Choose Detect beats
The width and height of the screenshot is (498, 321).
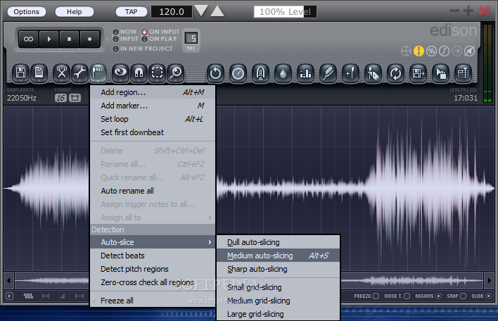[x=153, y=256]
